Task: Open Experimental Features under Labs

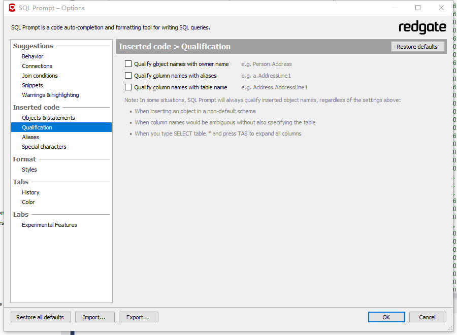Action: 49,225
